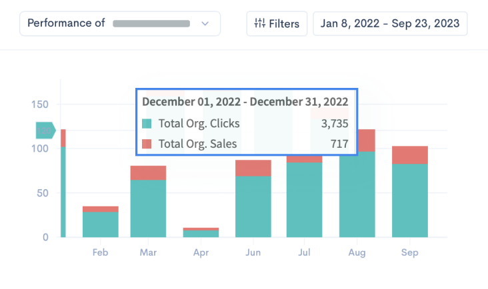488x289 pixels.
Task: Click the teal segment of September bar
Action: tap(409, 200)
